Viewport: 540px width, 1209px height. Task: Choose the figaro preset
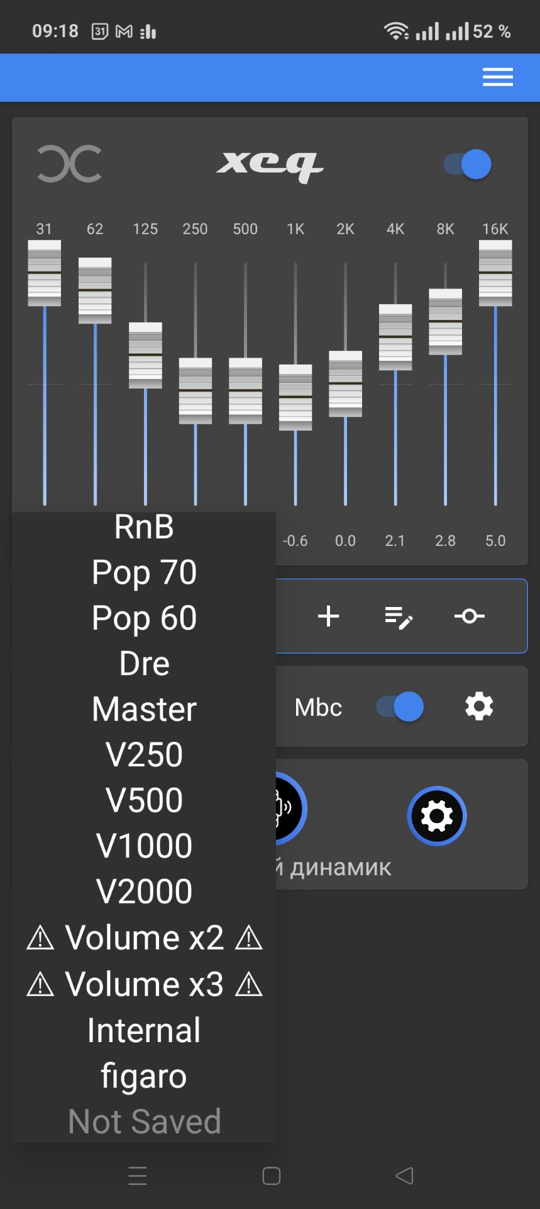[144, 1076]
